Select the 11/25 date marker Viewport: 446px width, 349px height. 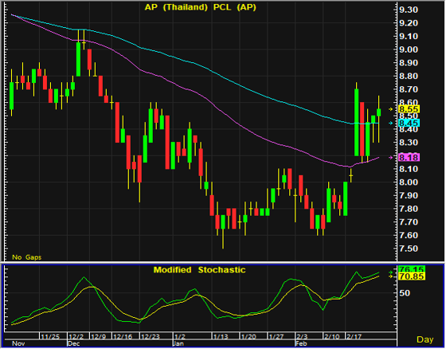point(50,336)
